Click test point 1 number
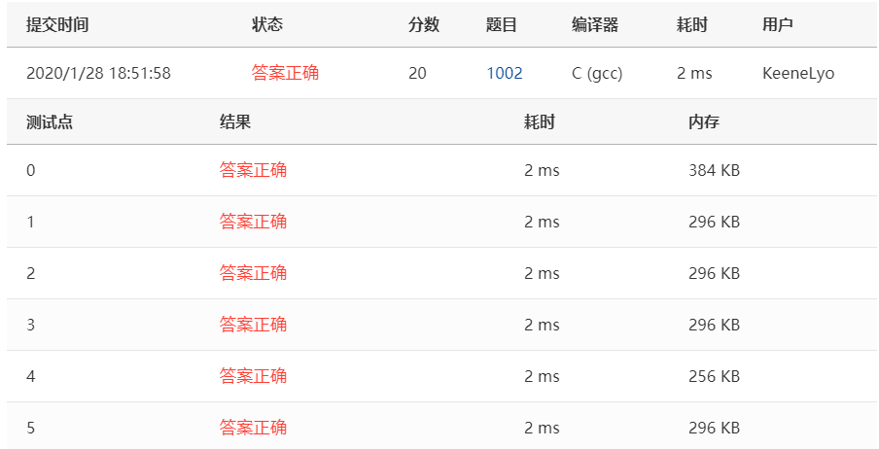This screenshot has height=449, width=879. point(31,222)
